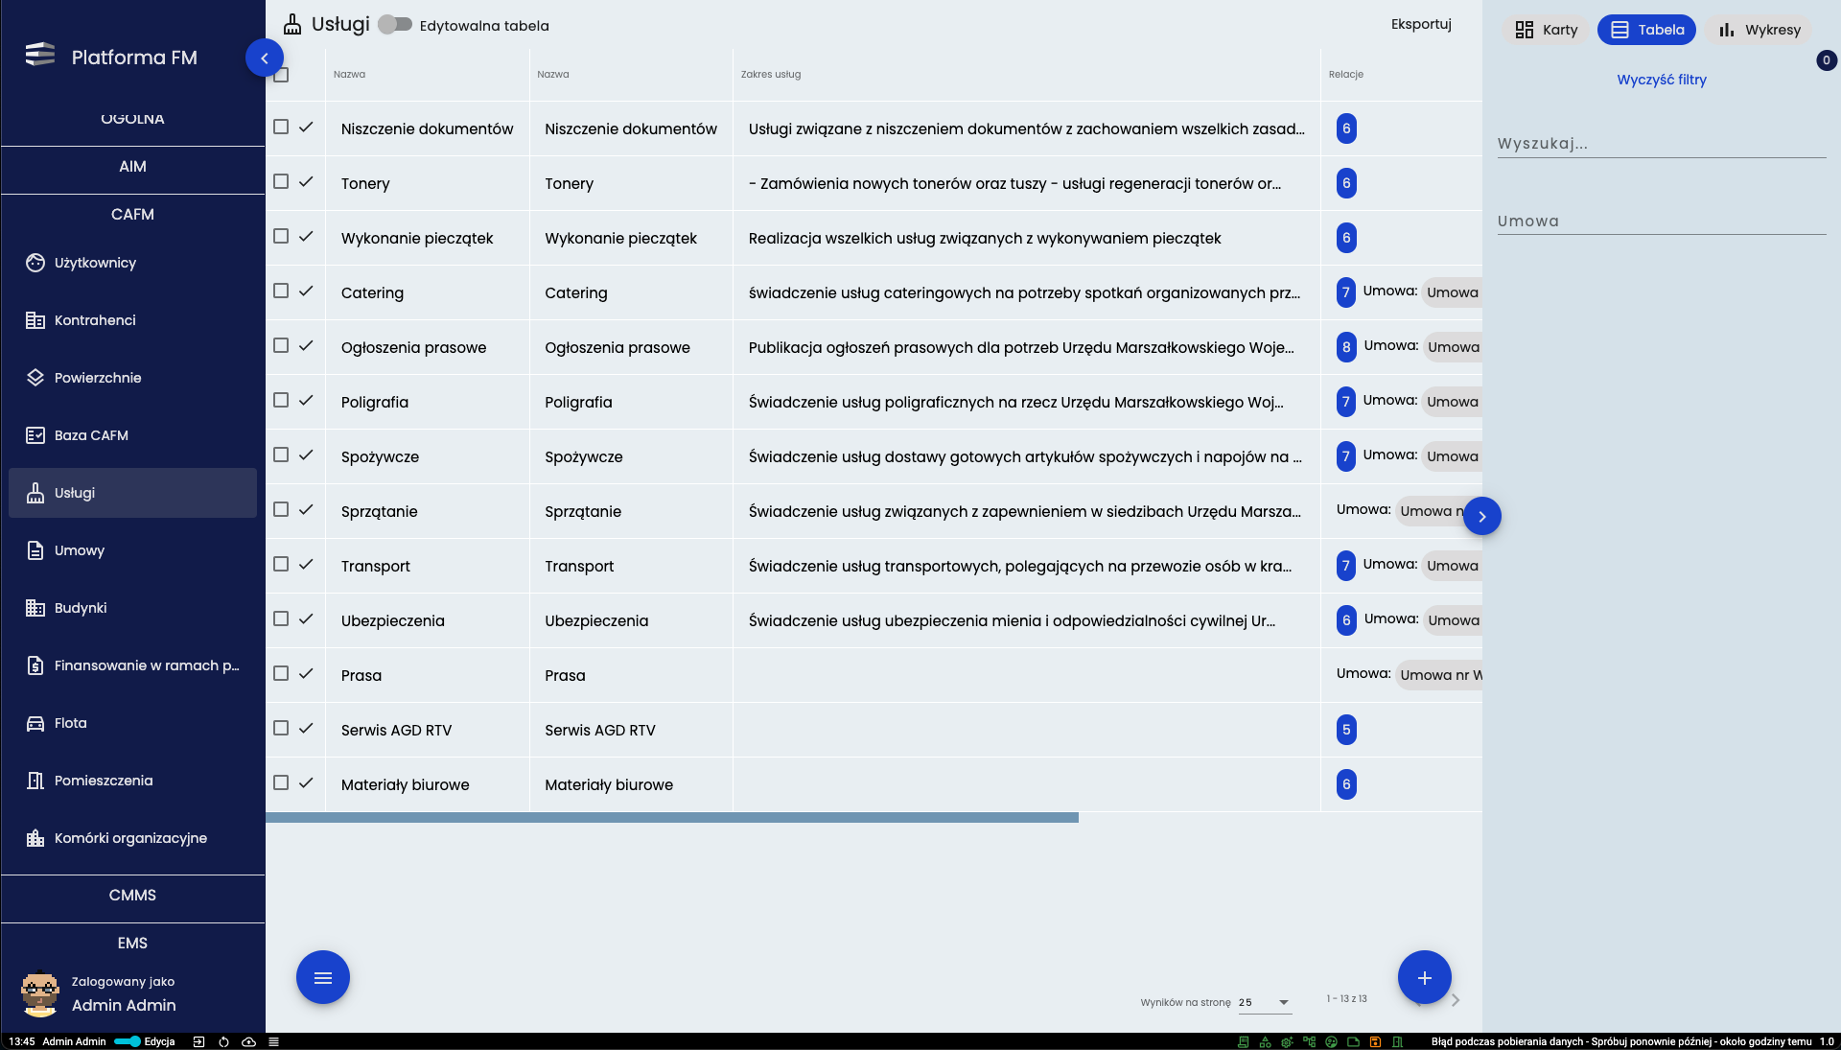Check the Materiały biurowe row checkbox
The width and height of the screenshot is (1841, 1050).
(x=281, y=782)
